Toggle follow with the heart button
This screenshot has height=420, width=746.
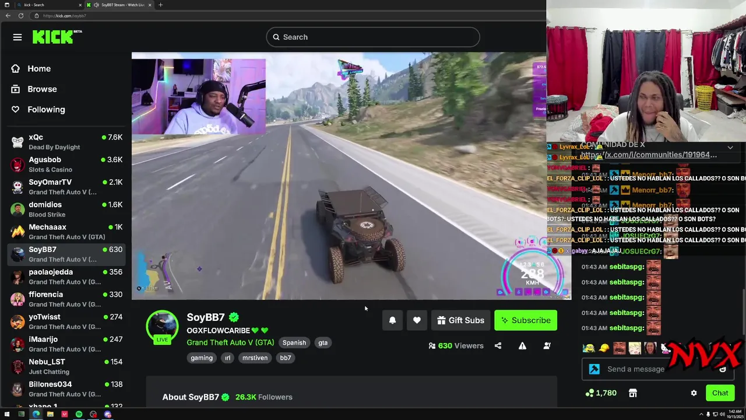point(417,320)
